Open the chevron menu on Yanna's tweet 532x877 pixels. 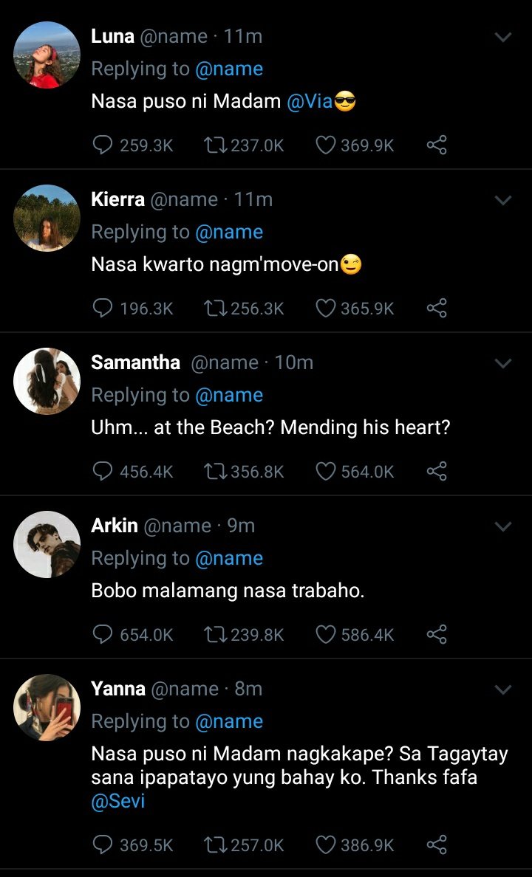503,689
